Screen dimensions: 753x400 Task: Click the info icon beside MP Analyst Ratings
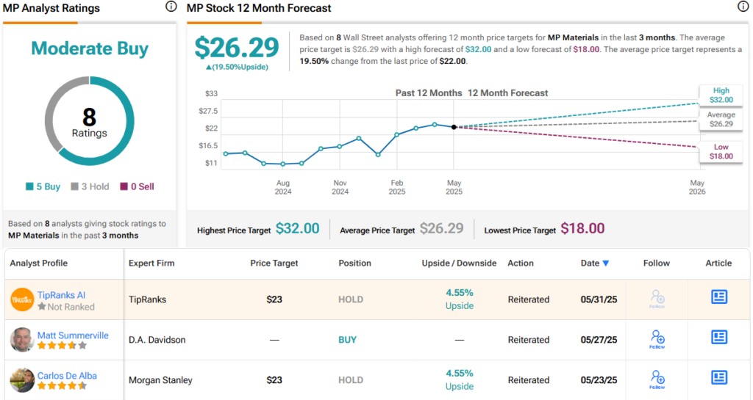(x=171, y=7)
